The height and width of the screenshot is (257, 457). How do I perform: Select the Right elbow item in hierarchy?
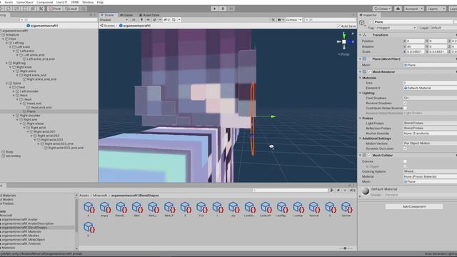(35, 124)
